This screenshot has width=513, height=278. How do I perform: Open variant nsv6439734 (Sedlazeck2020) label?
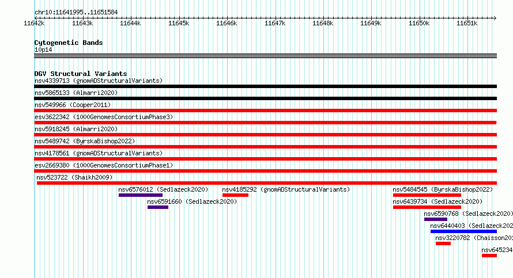pos(437,201)
